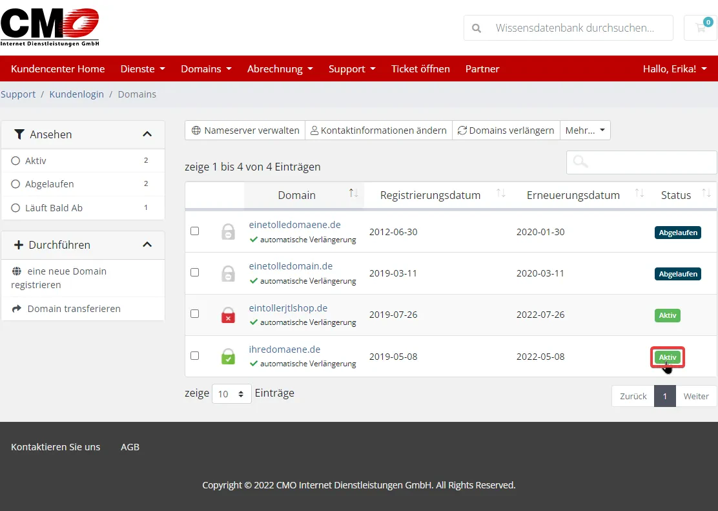Change entries per page dropdown showing 10
The image size is (718, 511).
coord(231,393)
